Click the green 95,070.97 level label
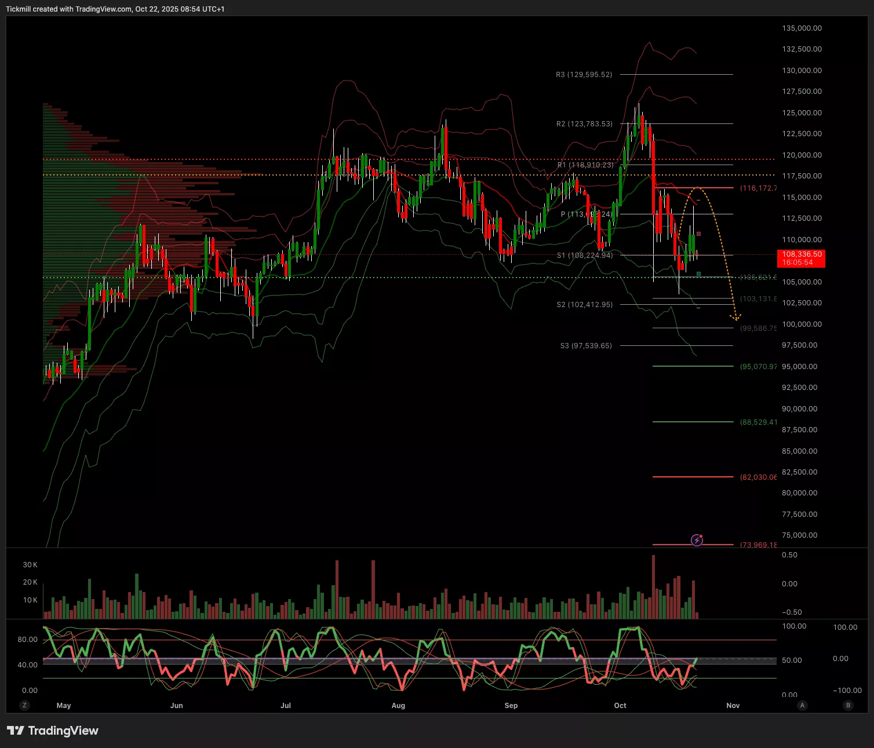The height and width of the screenshot is (748, 874). coord(758,367)
